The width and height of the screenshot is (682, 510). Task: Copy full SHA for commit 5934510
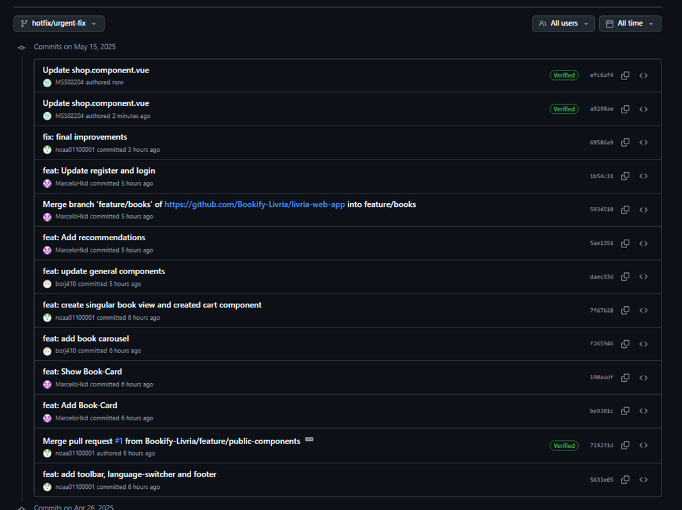(625, 210)
